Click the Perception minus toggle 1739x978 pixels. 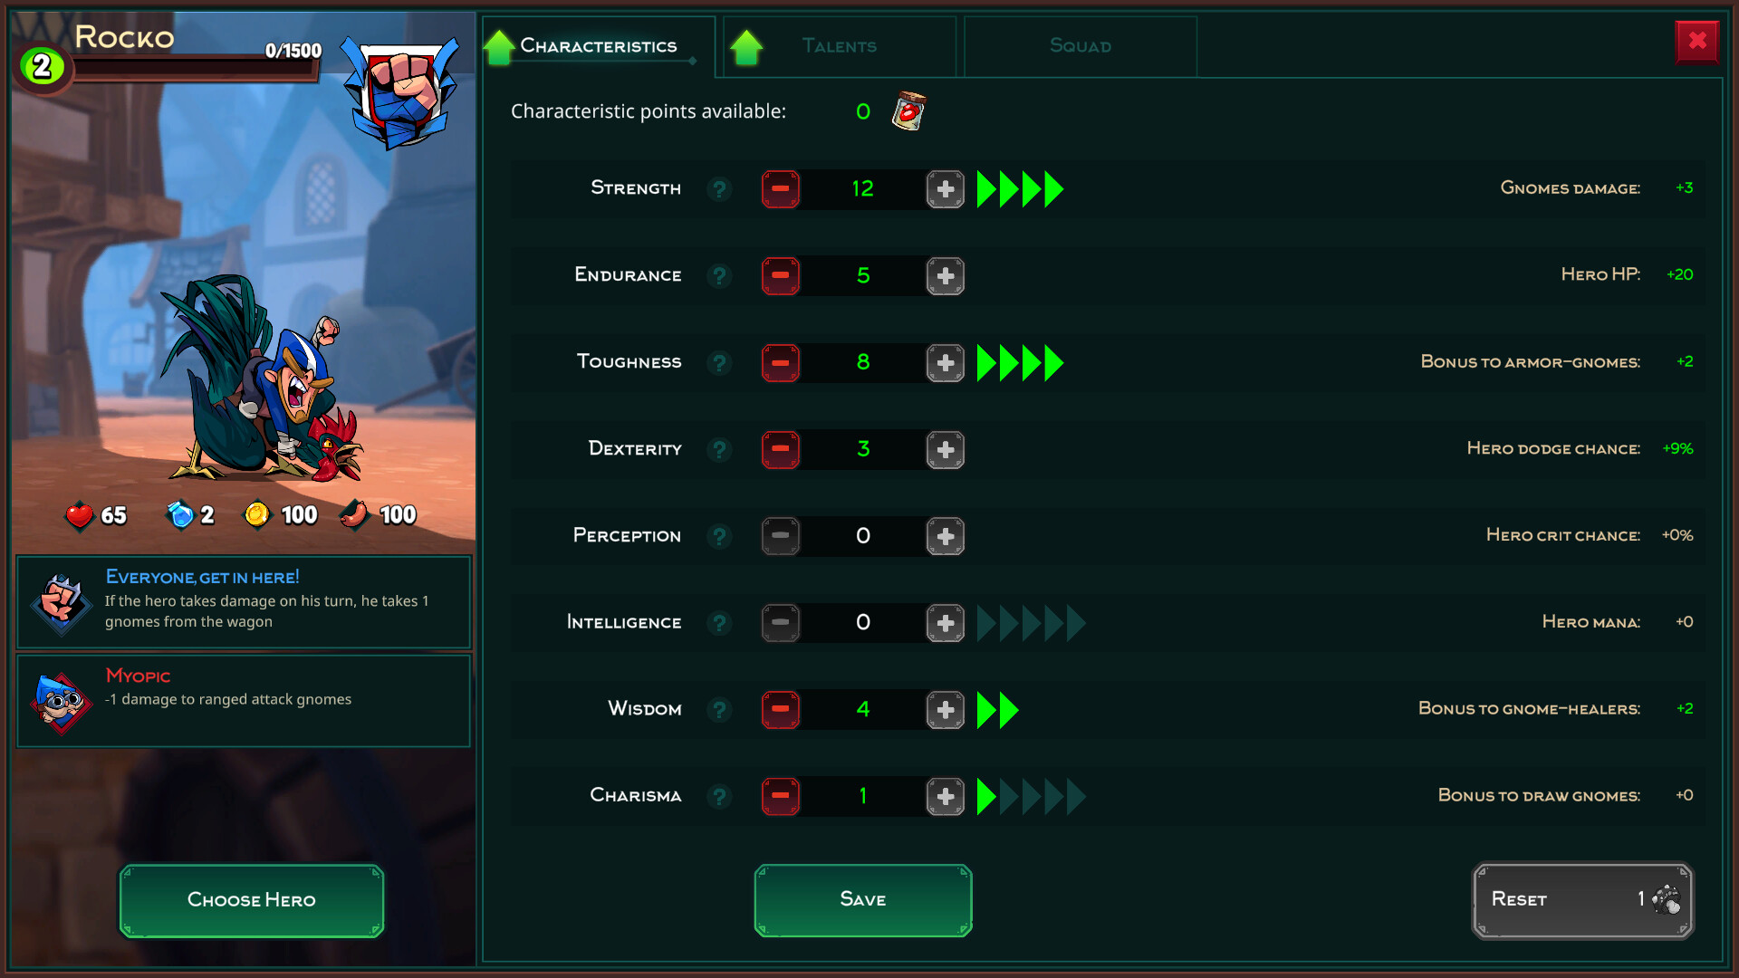[779, 535]
